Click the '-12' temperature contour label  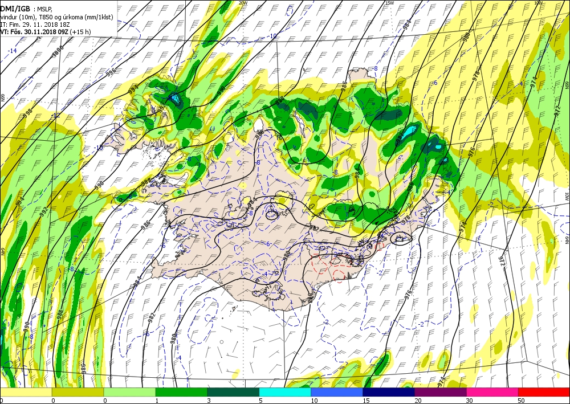(55, 116)
